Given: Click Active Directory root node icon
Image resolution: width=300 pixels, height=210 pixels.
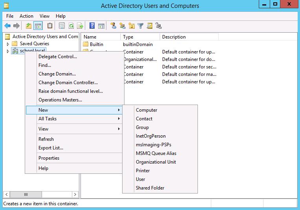Looking at the screenshot, I should tap(7, 37).
